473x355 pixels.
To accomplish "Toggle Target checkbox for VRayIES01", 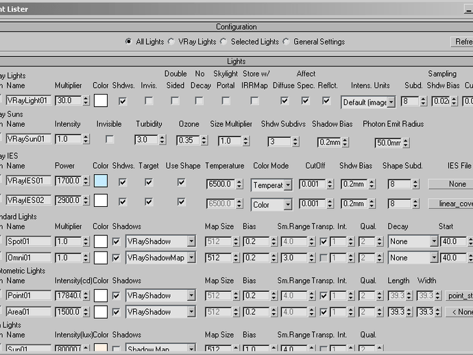I will [149, 182].
